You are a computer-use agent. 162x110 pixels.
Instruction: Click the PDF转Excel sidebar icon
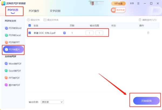(6, 35)
